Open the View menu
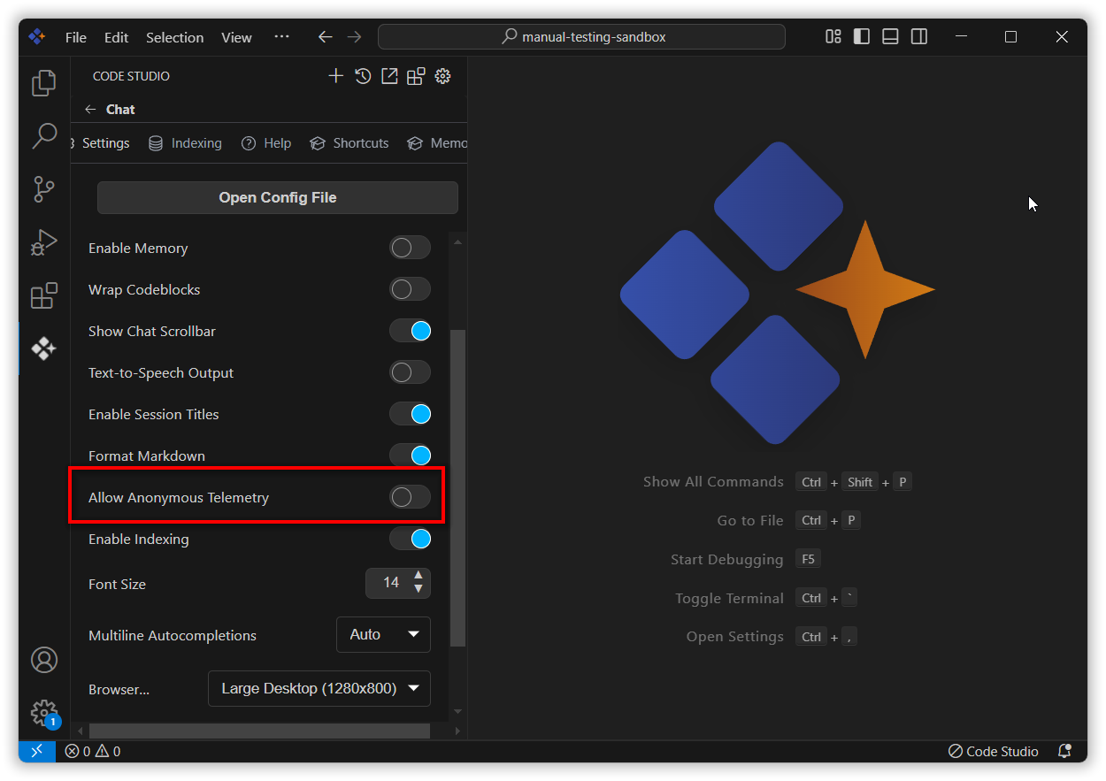The height and width of the screenshot is (781, 1106). (236, 37)
